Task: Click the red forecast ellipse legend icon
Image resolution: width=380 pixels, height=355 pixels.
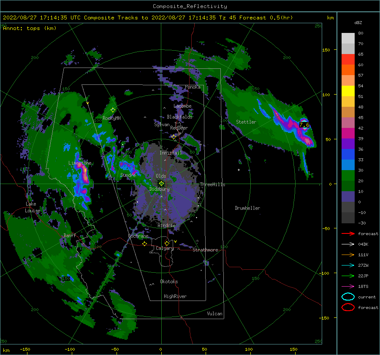Action: pyautogui.click(x=348, y=307)
